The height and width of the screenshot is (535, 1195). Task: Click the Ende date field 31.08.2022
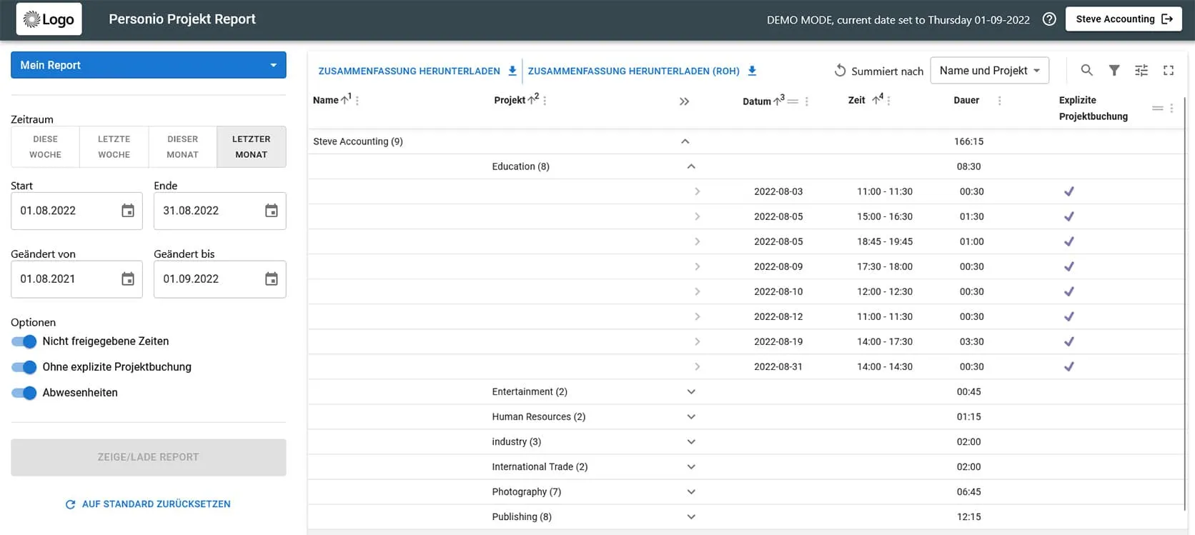[x=220, y=211]
